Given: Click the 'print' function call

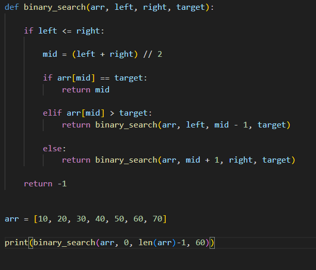Looking at the screenshot, I should pos(17,243).
